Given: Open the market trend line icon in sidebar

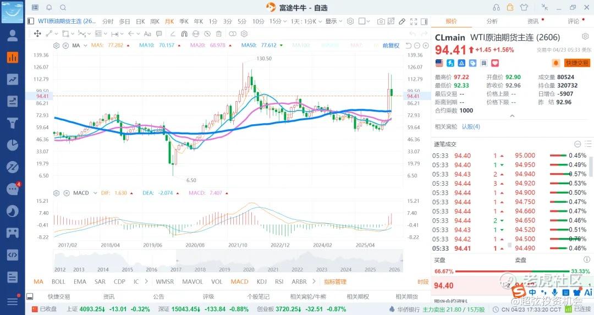Looking at the screenshot, I should [x=12, y=80].
